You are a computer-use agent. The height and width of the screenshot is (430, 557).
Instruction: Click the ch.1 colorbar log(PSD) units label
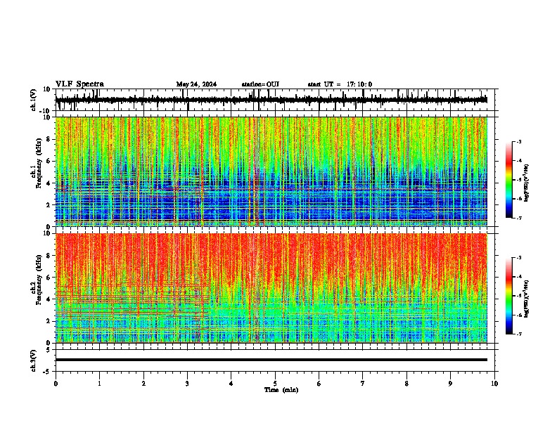coord(527,183)
